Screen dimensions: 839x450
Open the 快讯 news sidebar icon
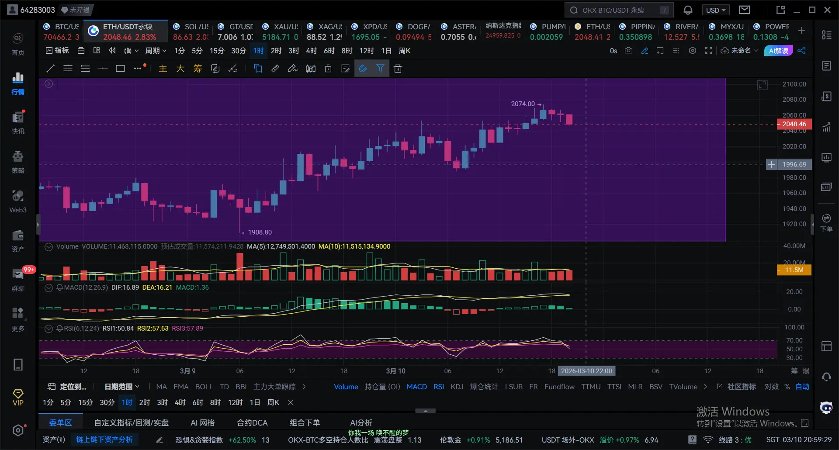click(18, 123)
